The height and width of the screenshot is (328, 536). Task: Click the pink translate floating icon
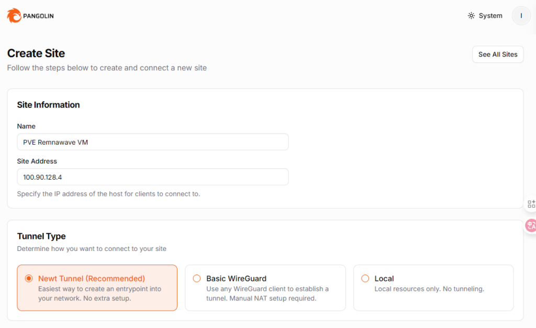point(531,225)
